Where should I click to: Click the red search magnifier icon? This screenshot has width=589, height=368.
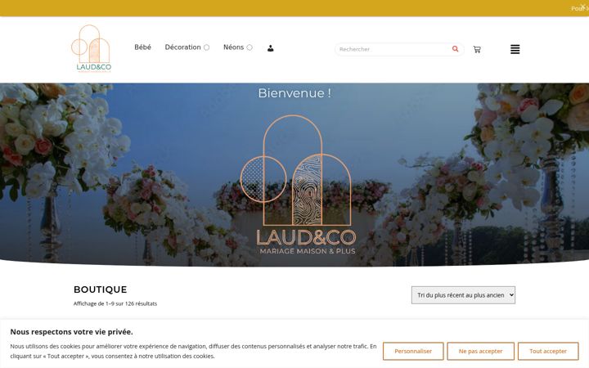[456, 49]
